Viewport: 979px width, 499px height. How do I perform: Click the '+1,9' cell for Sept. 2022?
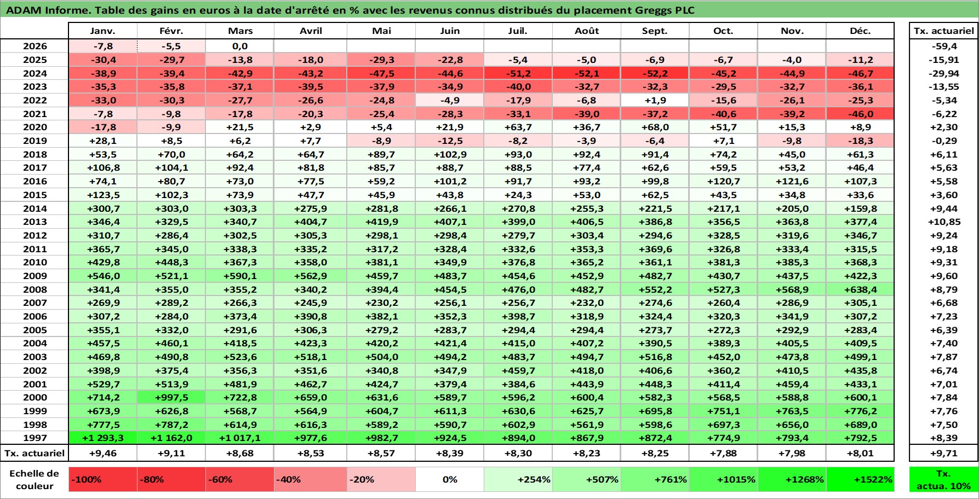pyautogui.click(x=655, y=100)
